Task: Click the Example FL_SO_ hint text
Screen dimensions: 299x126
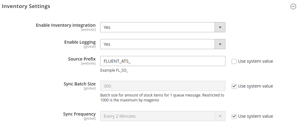Action: click(x=114, y=70)
